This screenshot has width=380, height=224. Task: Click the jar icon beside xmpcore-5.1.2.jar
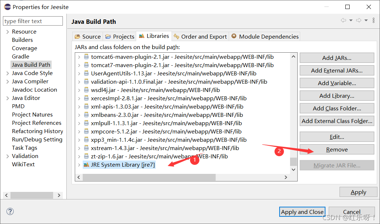point(86,132)
